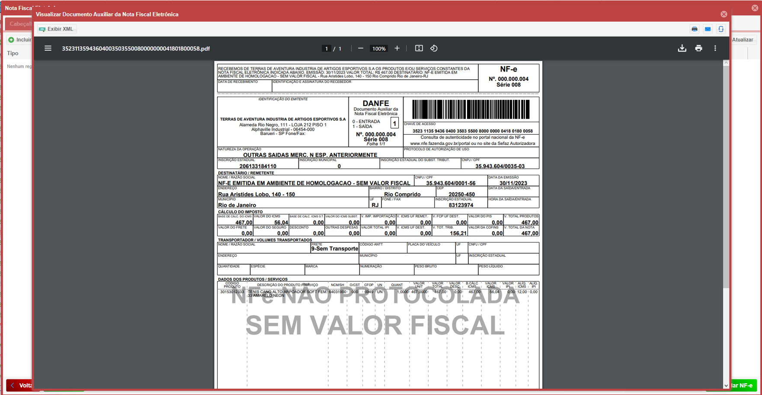Click the Exibir XML button
This screenshot has height=395, width=762.
coord(57,29)
